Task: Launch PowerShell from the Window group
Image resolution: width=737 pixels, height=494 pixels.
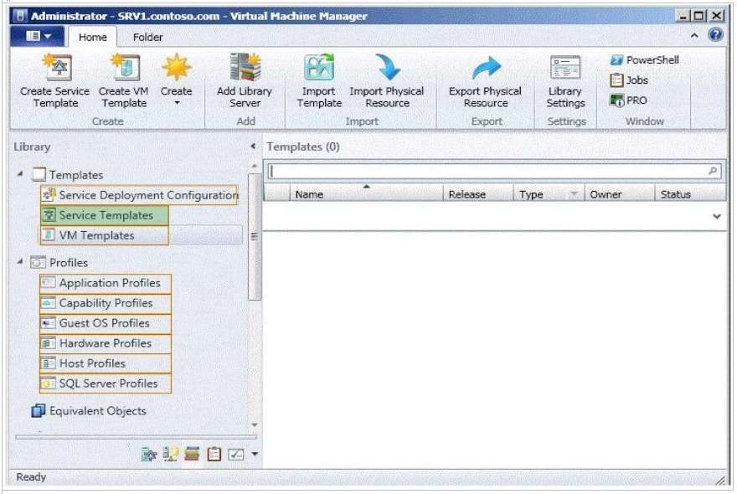Action: pos(644,60)
